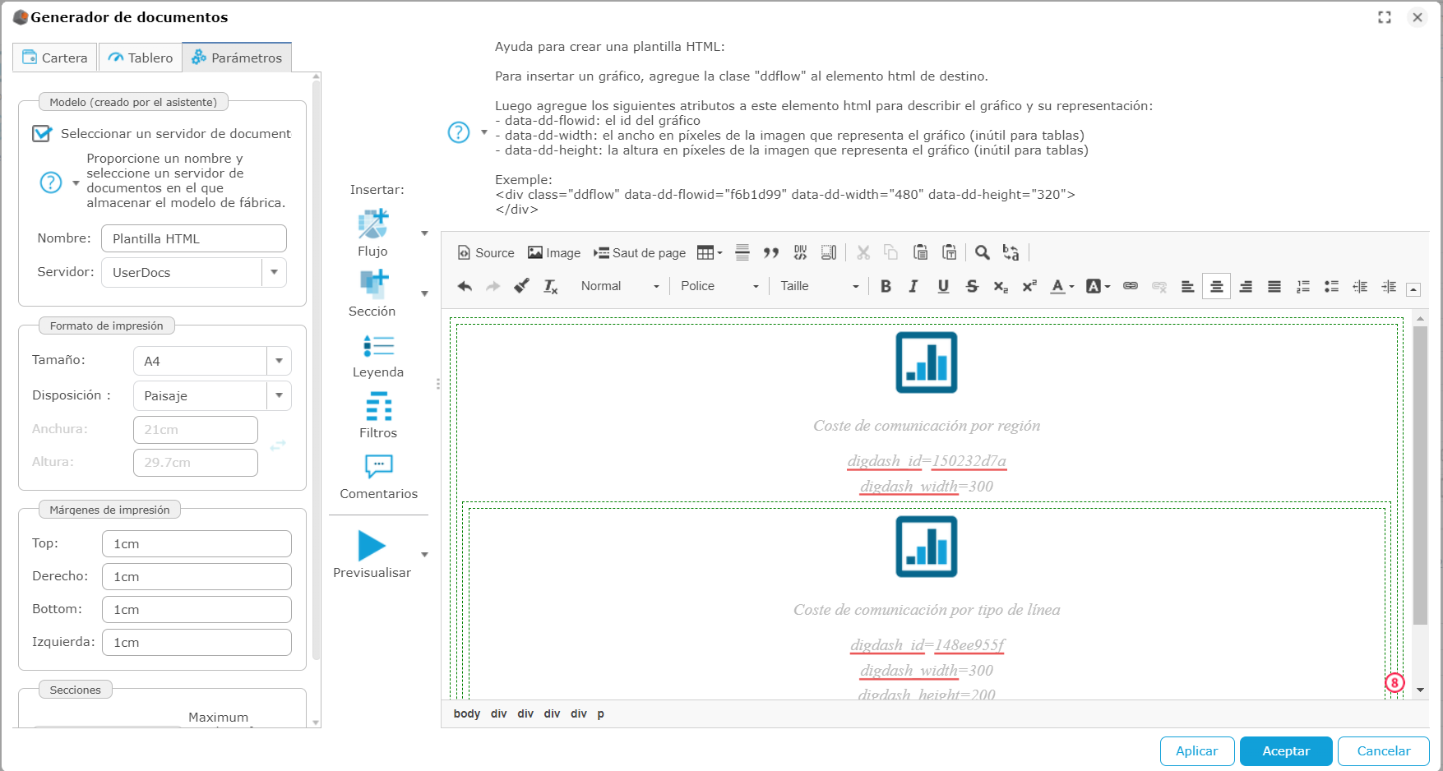Open the Disposición Paisaje dropdown

279,395
